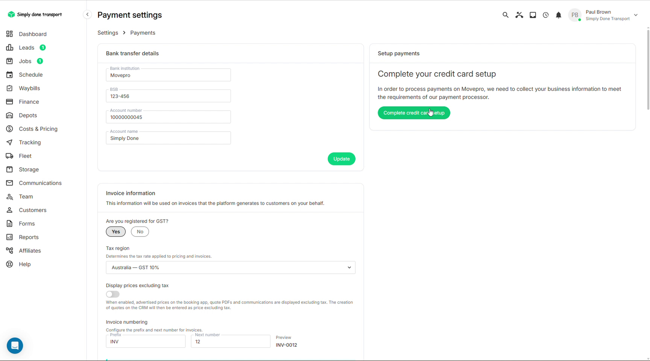Select Yes for GST registration
650x361 pixels.
point(116,232)
